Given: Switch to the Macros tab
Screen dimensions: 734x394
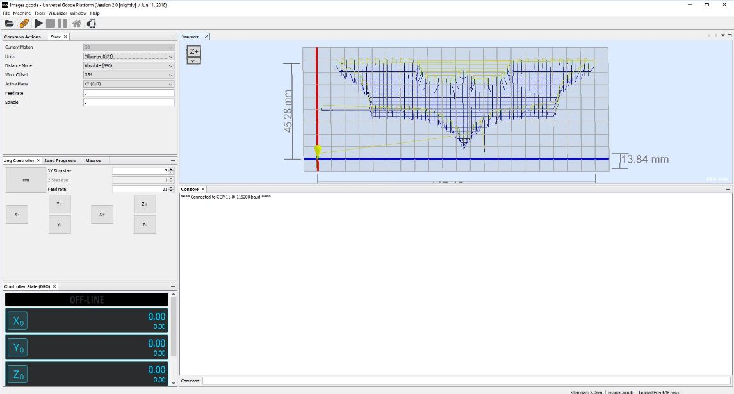Looking at the screenshot, I should coord(93,160).
